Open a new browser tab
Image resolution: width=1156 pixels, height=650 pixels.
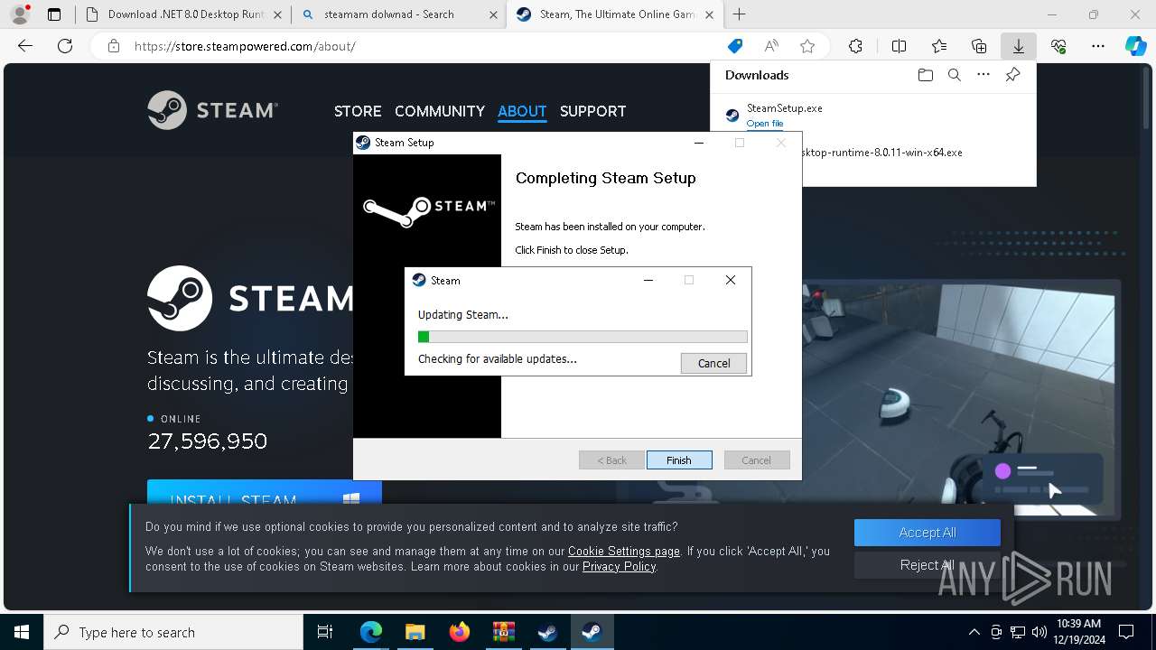[740, 14]
